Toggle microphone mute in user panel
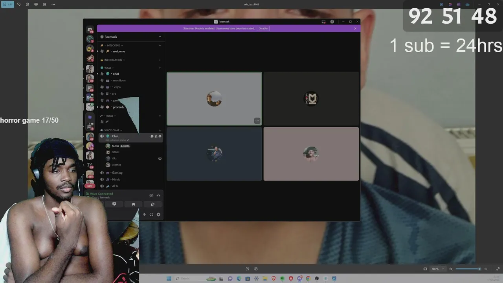The image size is (503, 283). (144, 215)
